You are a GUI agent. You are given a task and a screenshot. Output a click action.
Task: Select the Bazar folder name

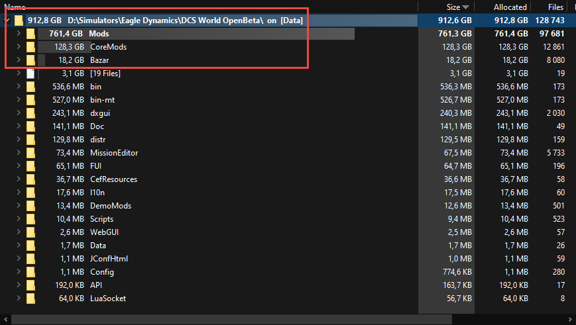coord(99,60)
